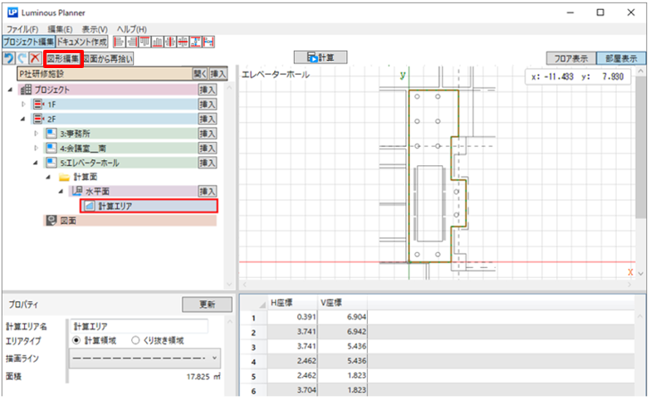
Task: Click the undo arrow icon
Action: click(8, 58)
